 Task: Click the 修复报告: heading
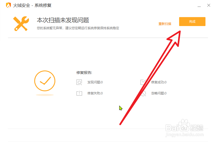(x=84, y=73)
